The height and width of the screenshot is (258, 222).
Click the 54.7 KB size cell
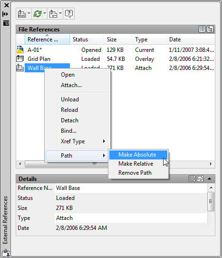pyautogui.click(x=116, y=59)
